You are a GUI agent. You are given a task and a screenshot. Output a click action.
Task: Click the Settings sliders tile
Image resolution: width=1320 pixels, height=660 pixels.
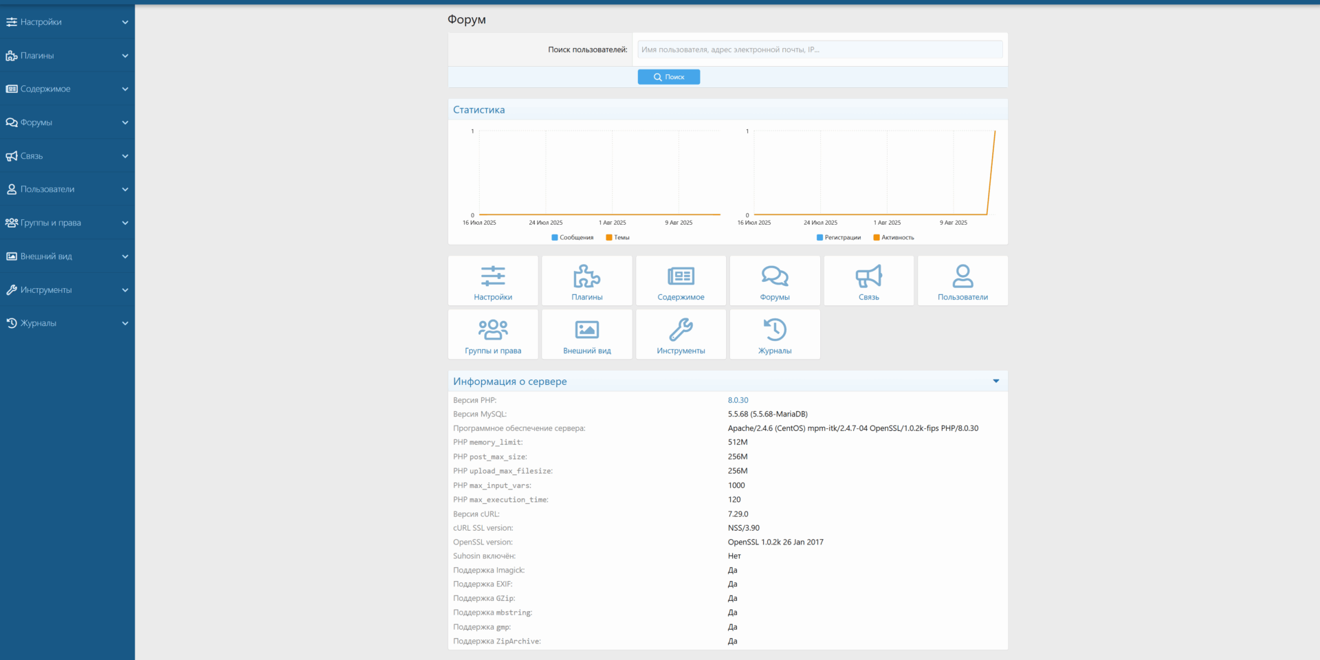[492, 280]
